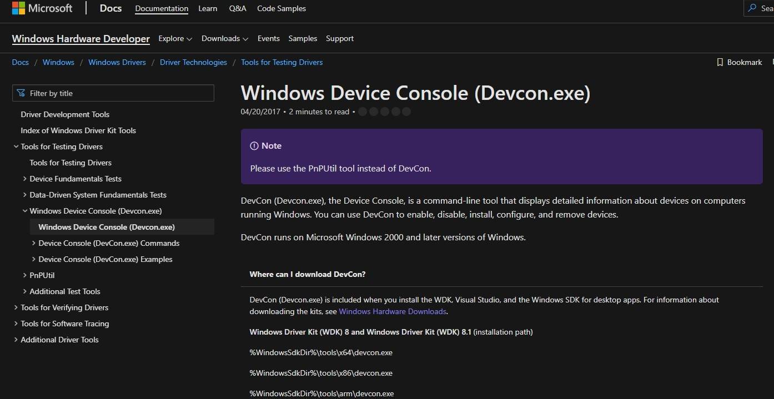Click the Windows Hardware Developer heading link

pos(81,38)
